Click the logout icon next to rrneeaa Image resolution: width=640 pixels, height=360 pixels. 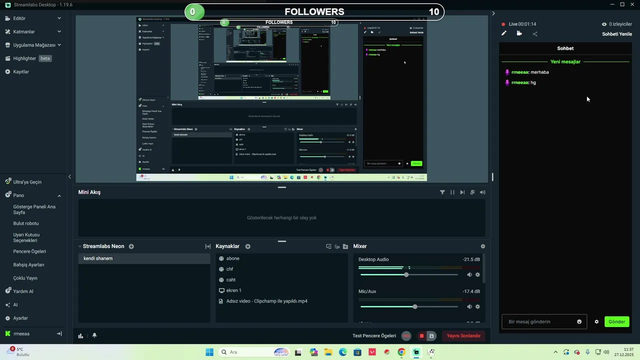tap(59, 333)
